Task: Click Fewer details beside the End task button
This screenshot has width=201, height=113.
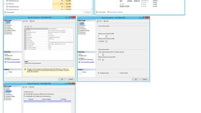Action: coord(9,13)
